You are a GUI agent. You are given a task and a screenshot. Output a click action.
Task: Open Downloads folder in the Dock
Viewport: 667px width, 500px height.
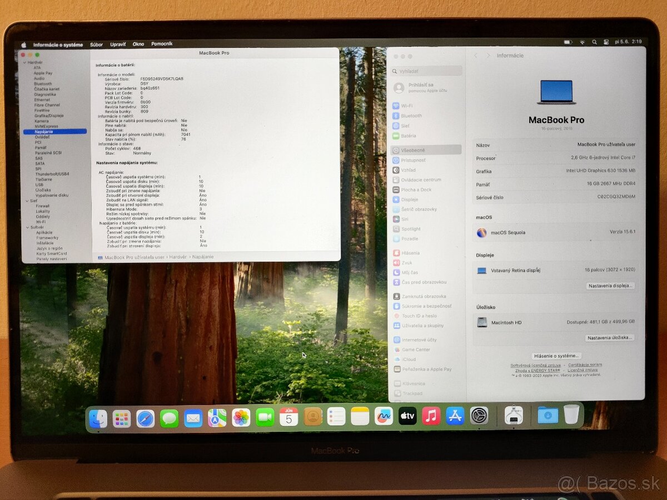tap(547, 414)
